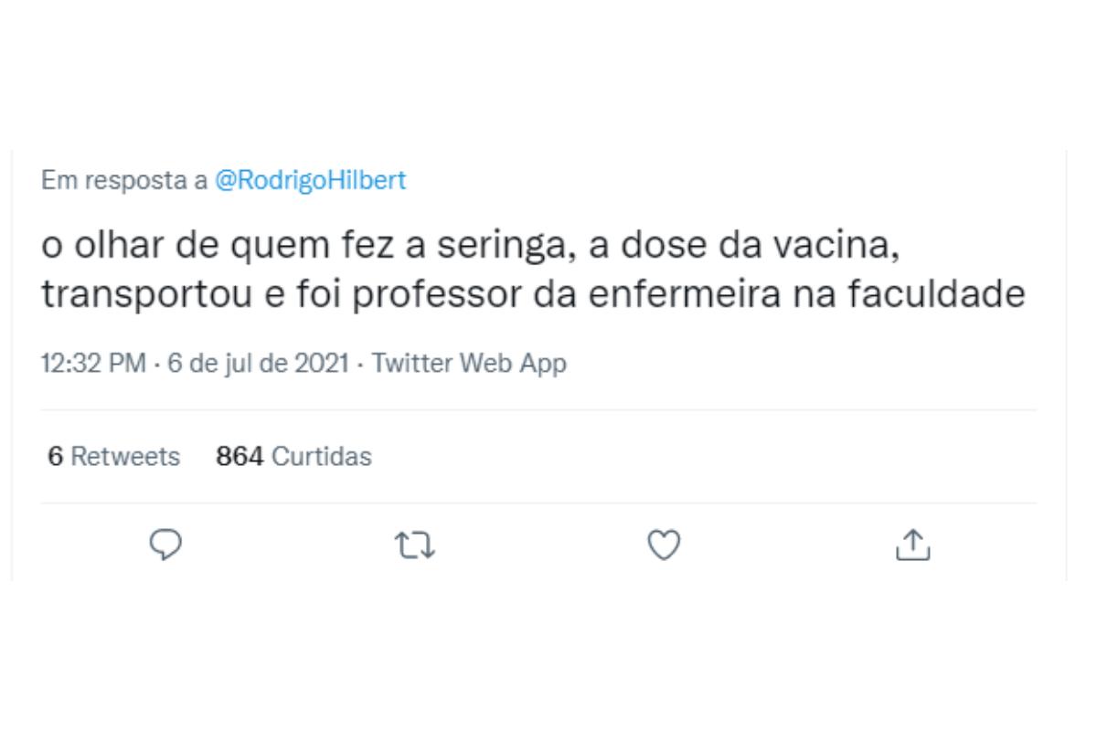Click the retweet count number 6
The image size is (1097, 731).
[55, 456]
